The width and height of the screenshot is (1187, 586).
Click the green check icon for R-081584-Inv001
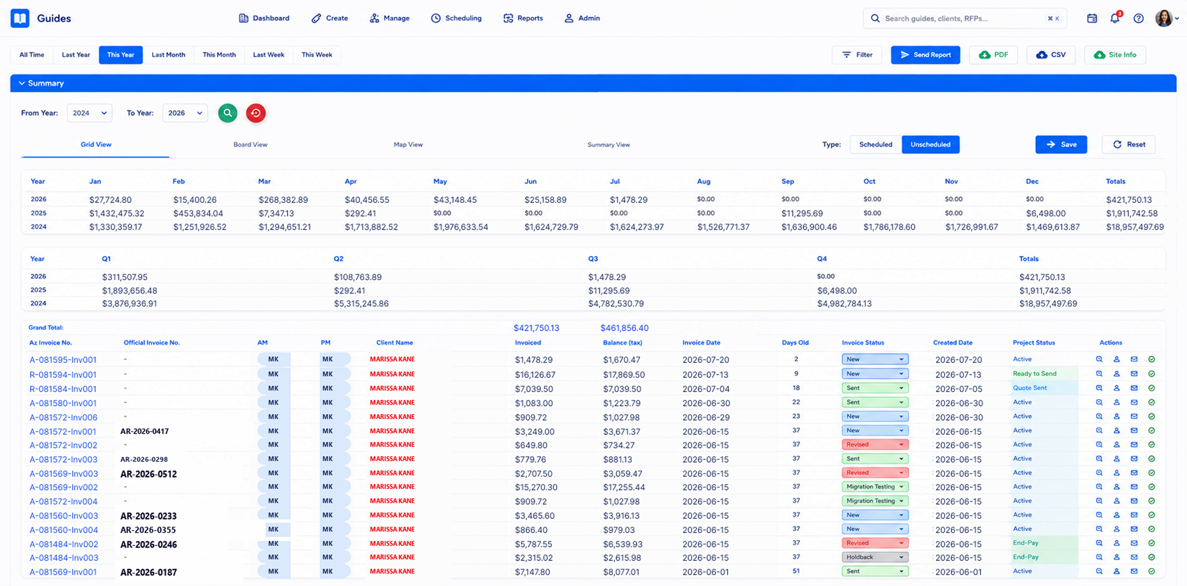coord(1152,388)
